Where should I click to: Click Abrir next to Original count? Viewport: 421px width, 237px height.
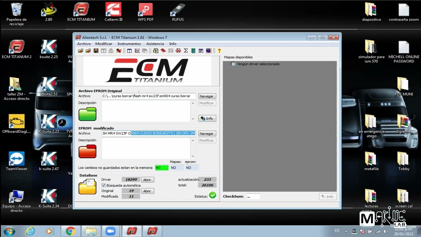(x=147, y=191)
